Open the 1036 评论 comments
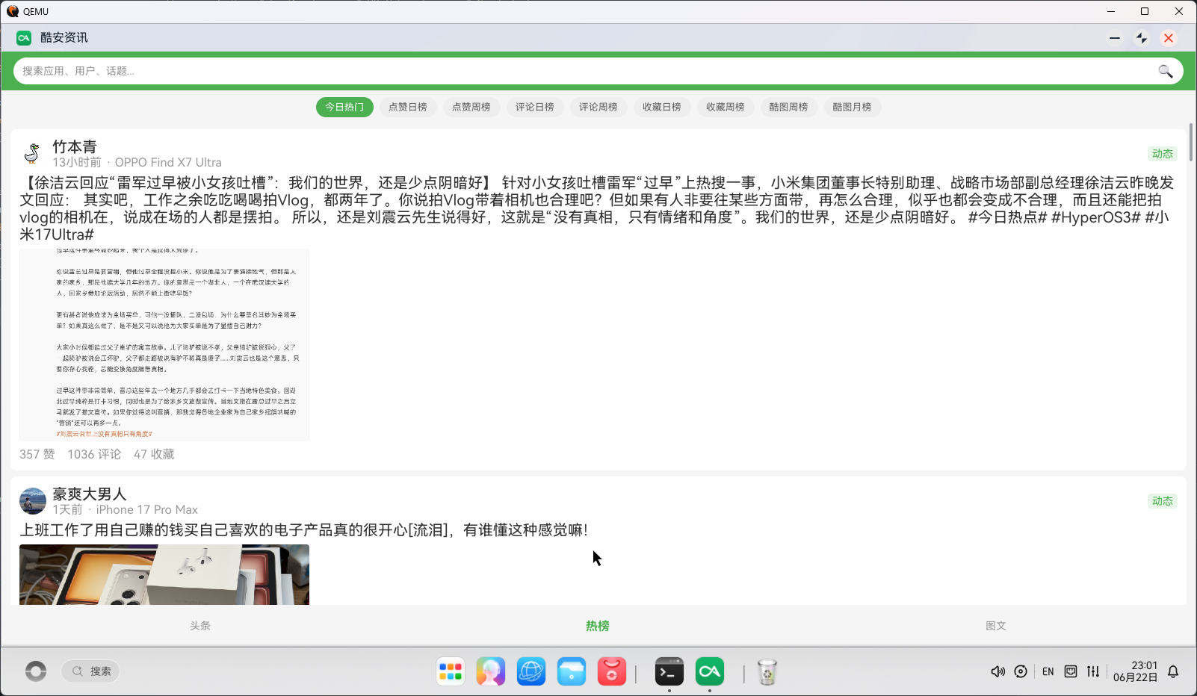The width and height of the screenshot is (1197, 696). [x=94, y=454]
